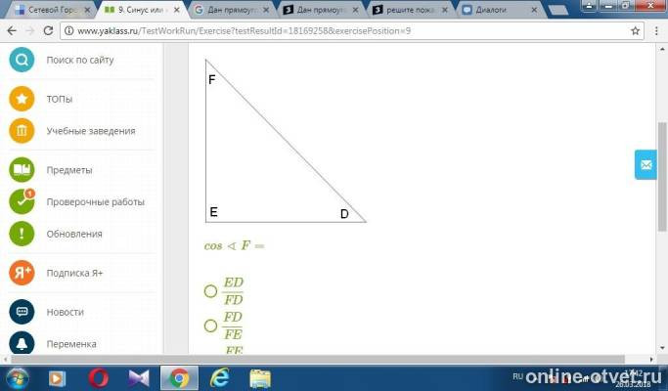Viewport: 668px width, 391px height.
Task: Click the blue mail envelope side button
Action: (646, 165)
